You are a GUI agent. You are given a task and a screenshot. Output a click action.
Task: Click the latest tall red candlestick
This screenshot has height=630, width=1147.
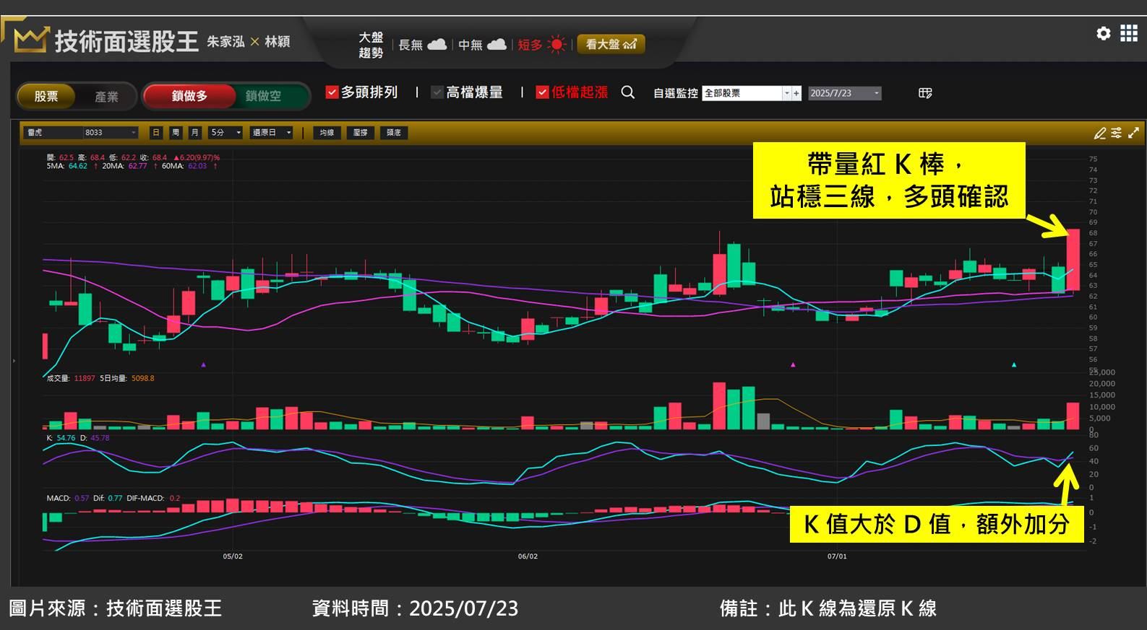click(1073, 260)
